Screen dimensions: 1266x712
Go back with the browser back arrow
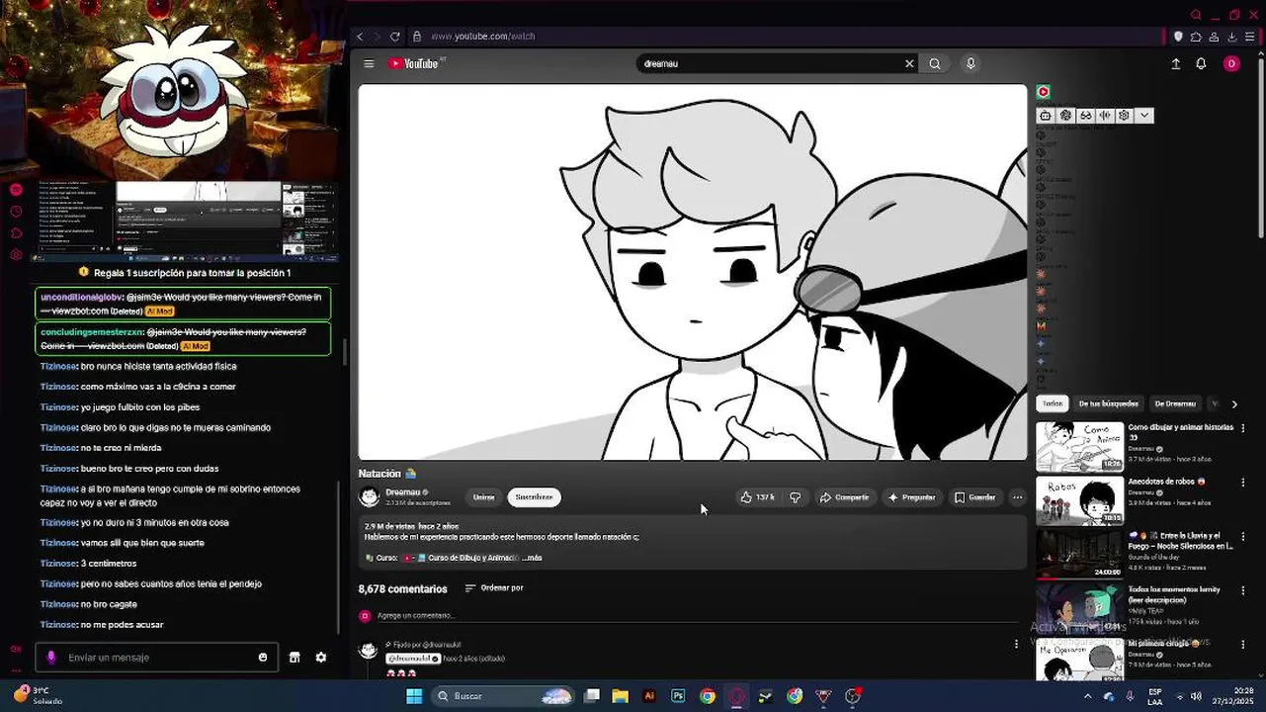point(360,36)
